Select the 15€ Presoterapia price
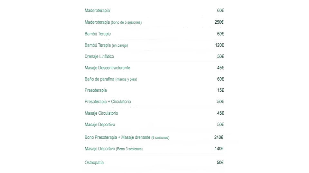The width and height of the screenshot is (309, 173). click(220, 90)
